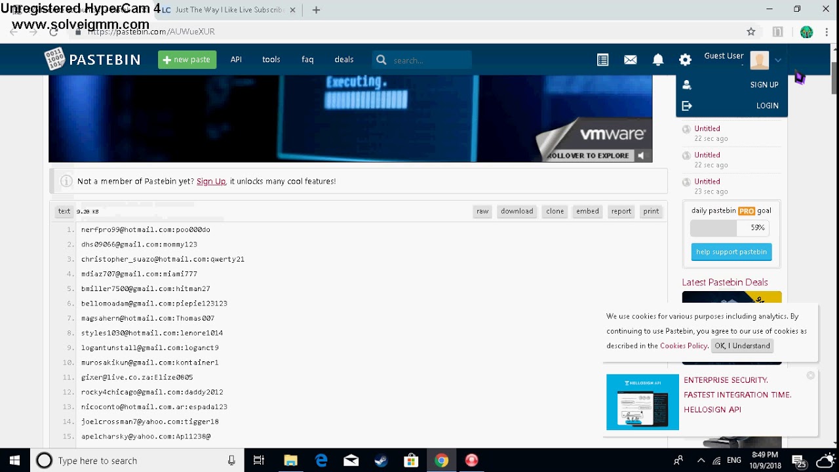The height and width of the screenshot is (472, 839).
Task: Open the messages envelope icon
Action: [631, 60]
